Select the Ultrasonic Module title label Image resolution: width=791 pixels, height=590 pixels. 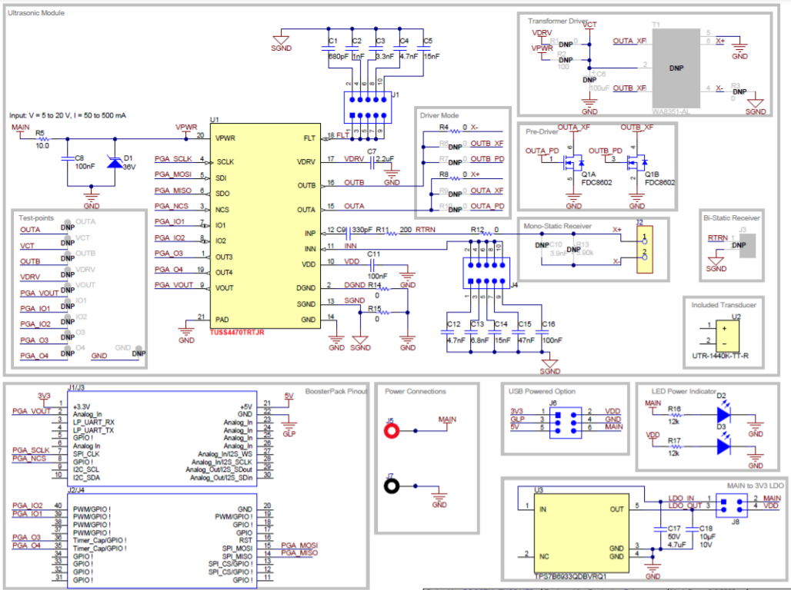click(35, 12)
